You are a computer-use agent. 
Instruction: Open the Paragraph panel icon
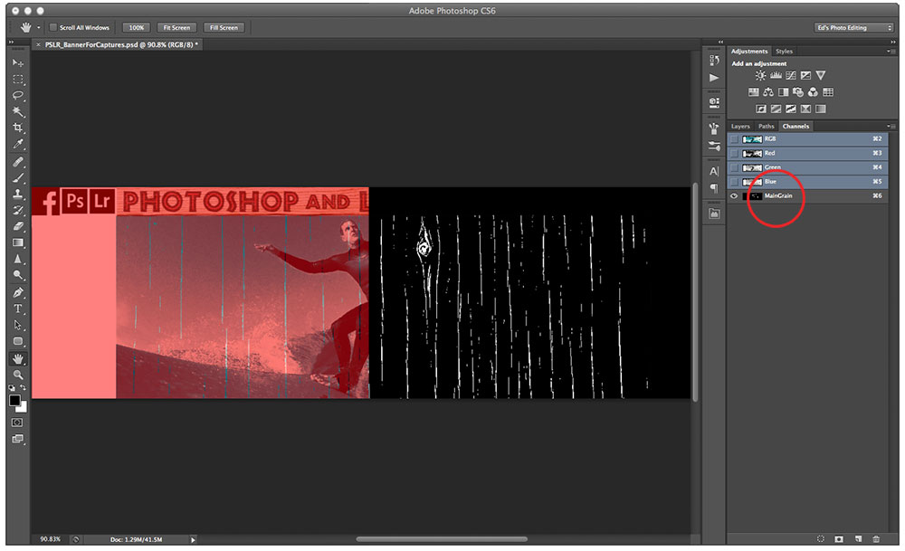[714, 188]
